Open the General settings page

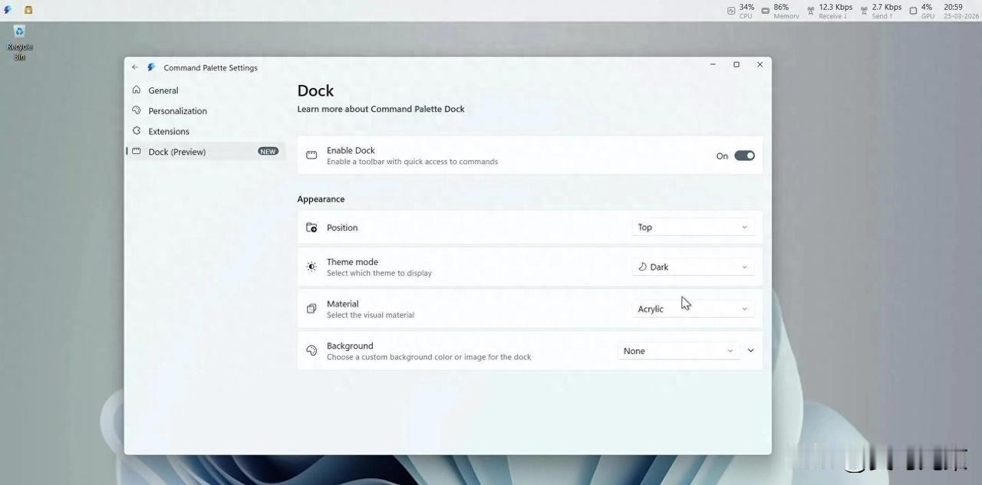point(205,90)
